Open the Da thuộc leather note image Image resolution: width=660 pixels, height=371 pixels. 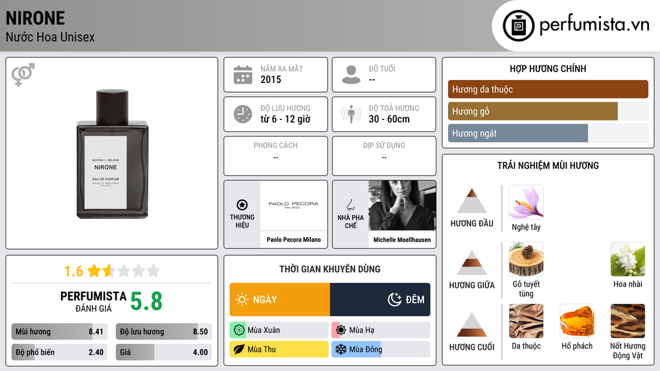tap(526, 321)
